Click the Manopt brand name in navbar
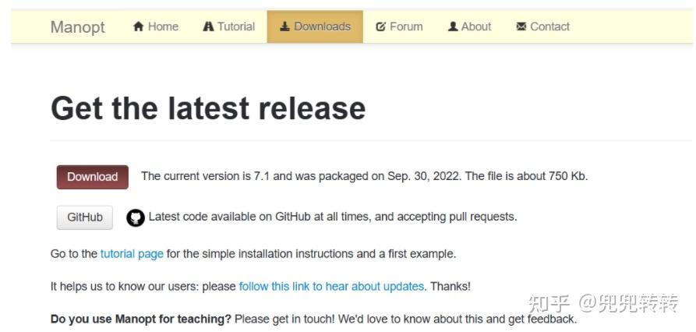The width and height of the screenshot is (696, 332). [x=78, y=26]
